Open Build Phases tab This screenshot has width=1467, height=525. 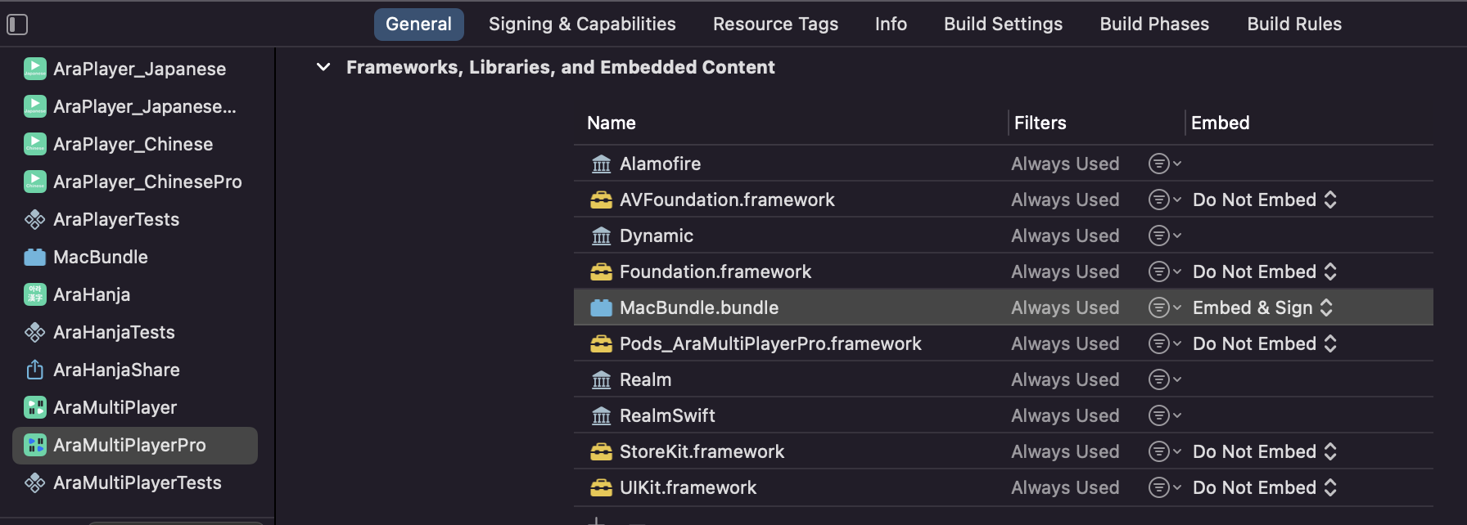pos(1154,25)
